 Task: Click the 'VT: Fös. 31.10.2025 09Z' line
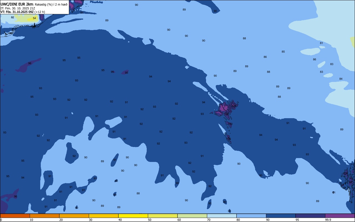point(17,12)
